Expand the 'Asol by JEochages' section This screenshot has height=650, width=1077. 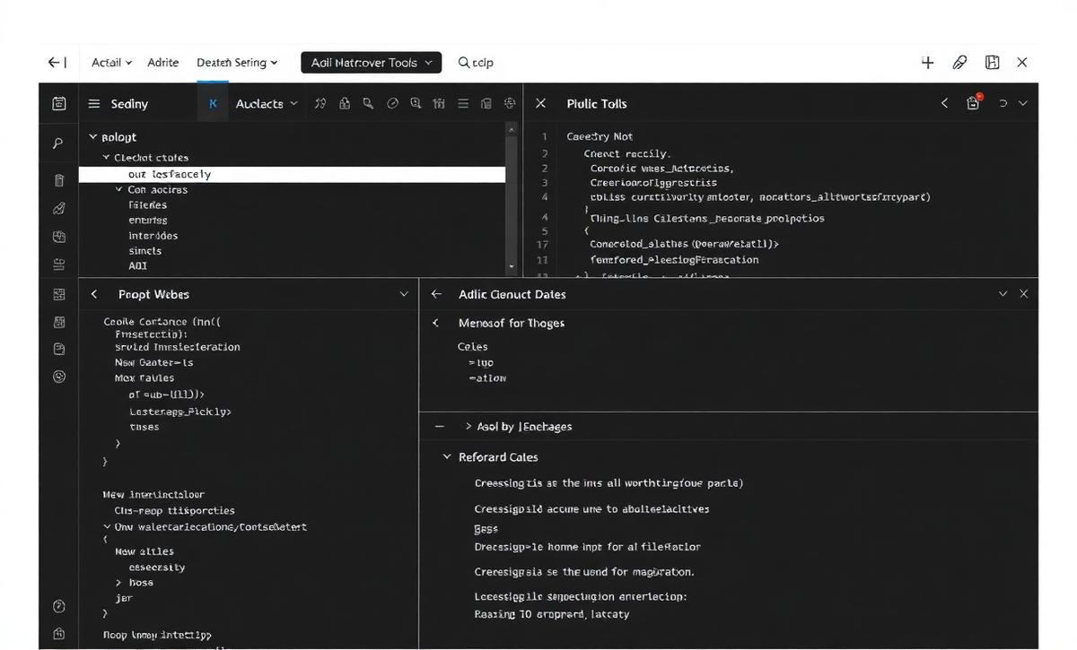click(468, 427)
